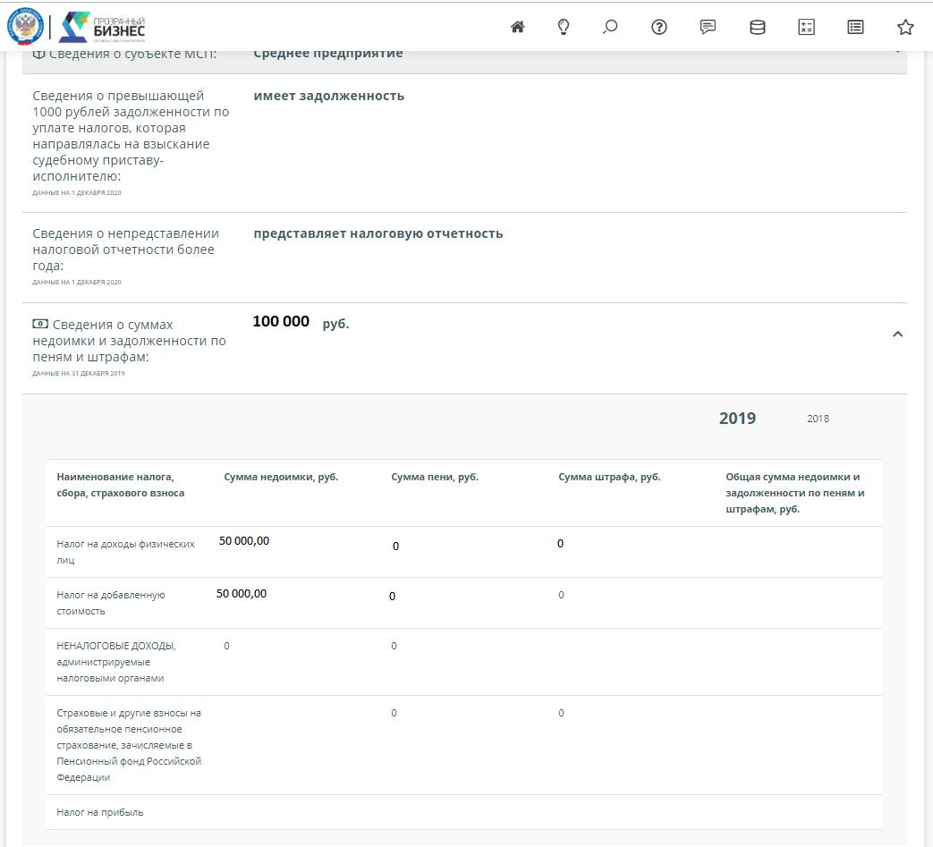This screenshot has height=847, width=933.
Task: Click column header Сумма штрафа, руб.
Action: [609, 477]
